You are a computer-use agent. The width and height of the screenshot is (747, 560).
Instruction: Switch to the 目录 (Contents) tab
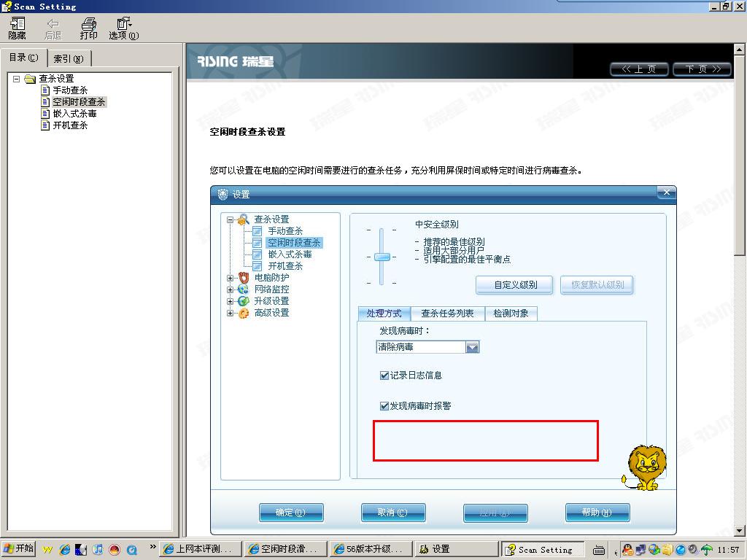[x=24, y=58]
